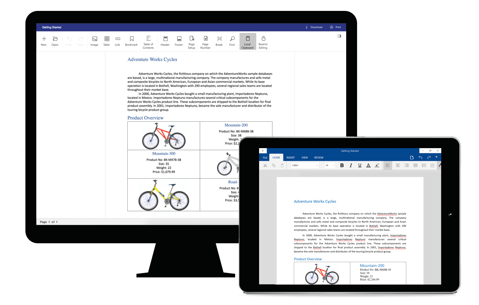Screen dimensions: 479x305
Task: Select the red bike image on tablet
Action: point(322,274)
